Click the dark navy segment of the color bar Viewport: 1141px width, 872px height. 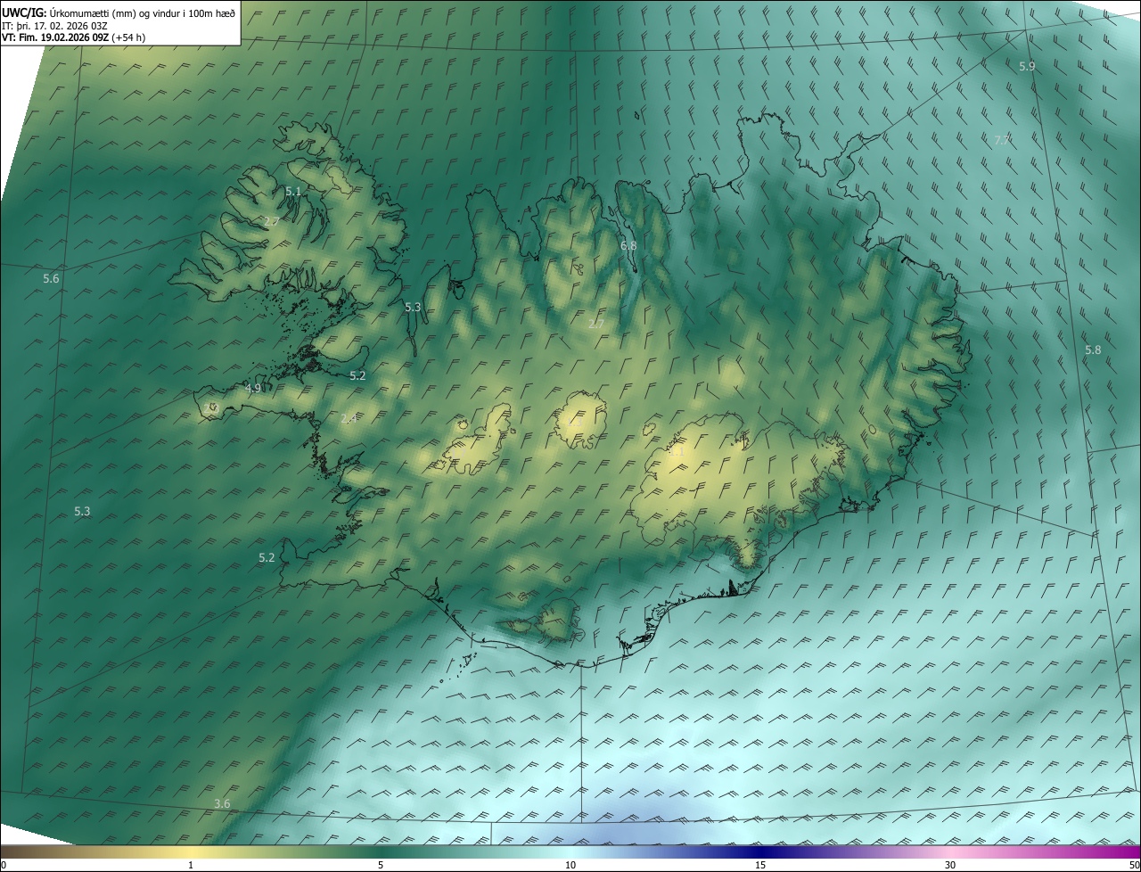tap(760, 852)
